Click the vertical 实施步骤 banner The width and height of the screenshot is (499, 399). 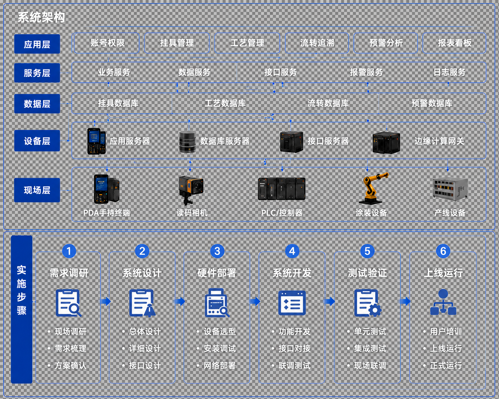(x=22, y=309)
